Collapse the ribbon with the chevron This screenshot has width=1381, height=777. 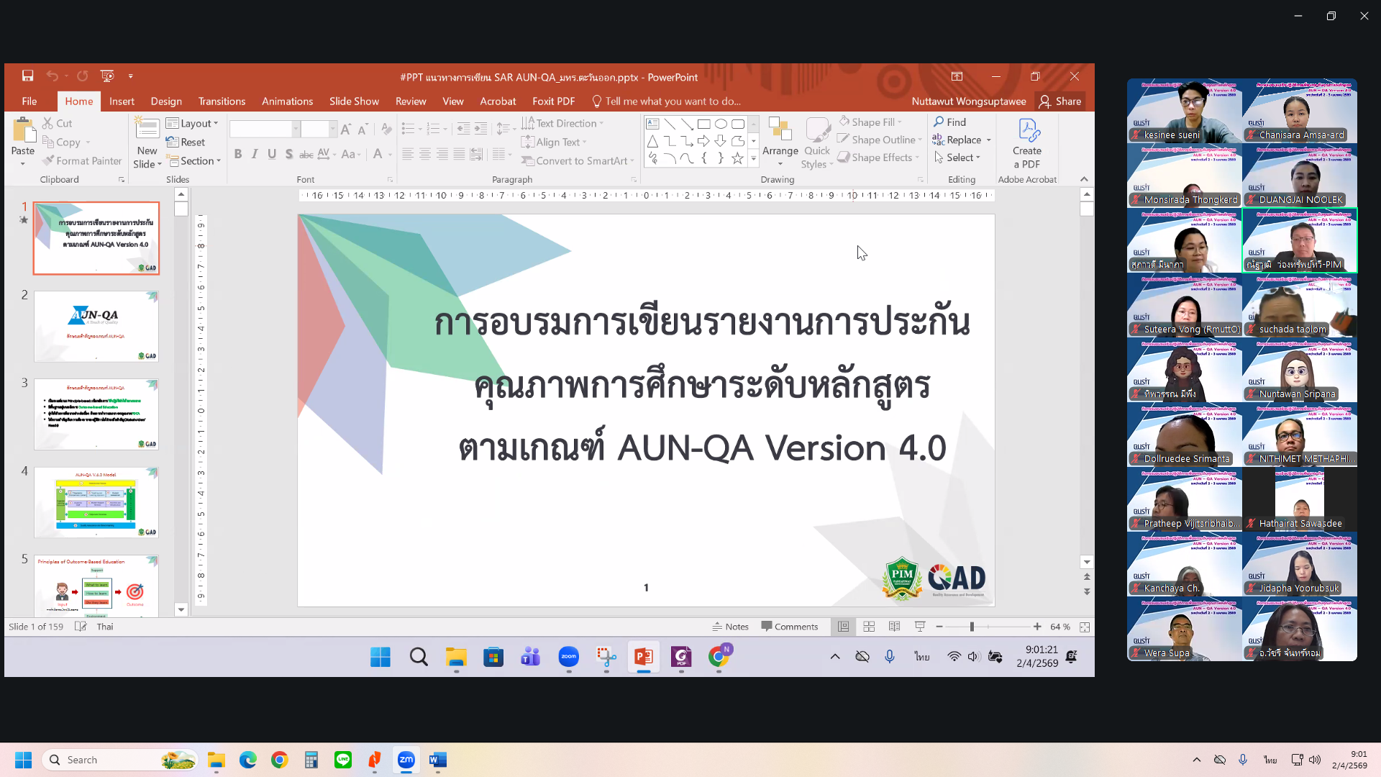(x=1083, y=179)
